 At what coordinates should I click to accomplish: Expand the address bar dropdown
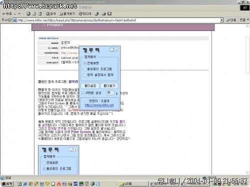(x=221, y=20)
